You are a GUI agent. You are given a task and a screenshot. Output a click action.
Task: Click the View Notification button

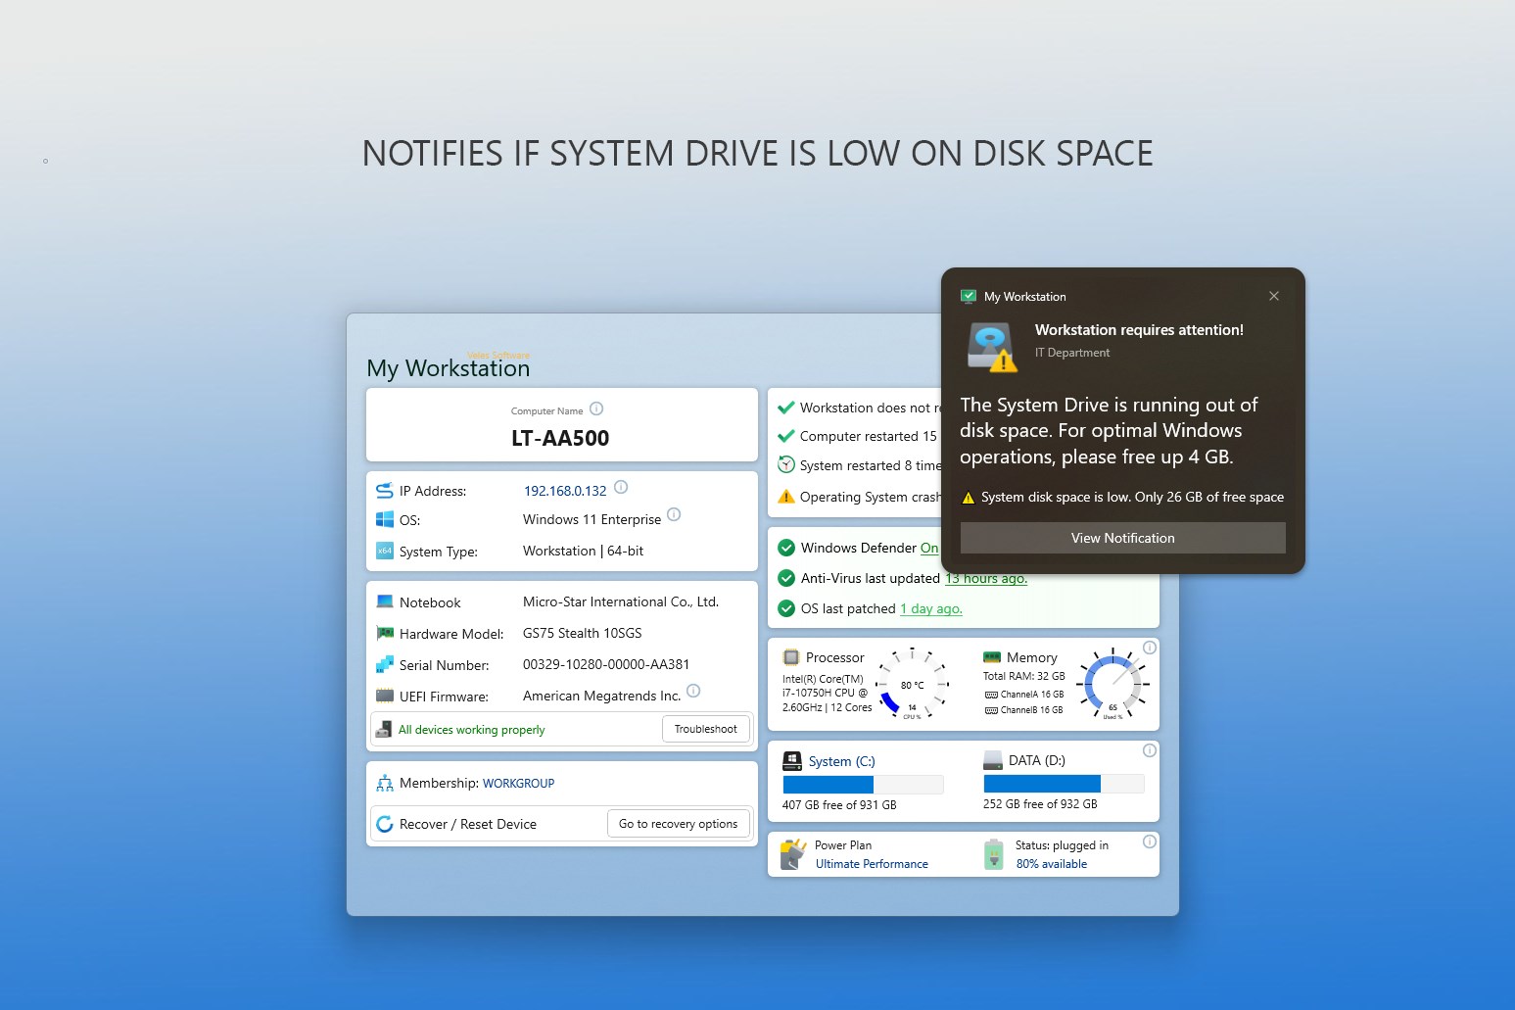[x=1122, y=538]
